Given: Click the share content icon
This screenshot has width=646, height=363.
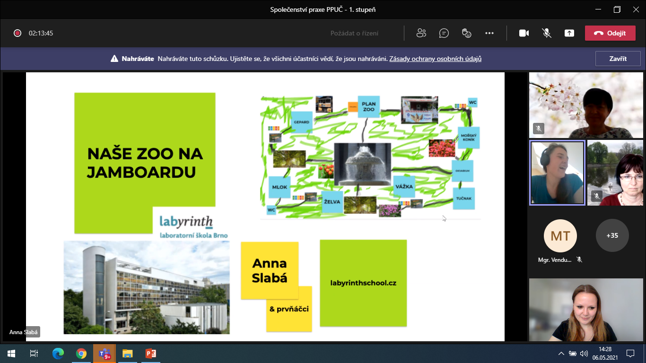Looking at the screenshot, I should [x=569, y=33].
